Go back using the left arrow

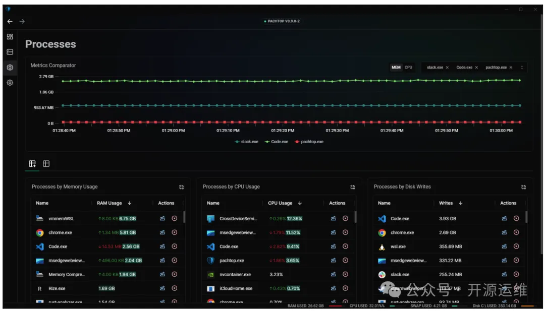tap(10, 21)
